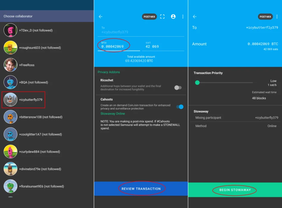Click the +roughsun6D3 avatar
Viewport: 282px width, 208px height.
tap(10, 48)
